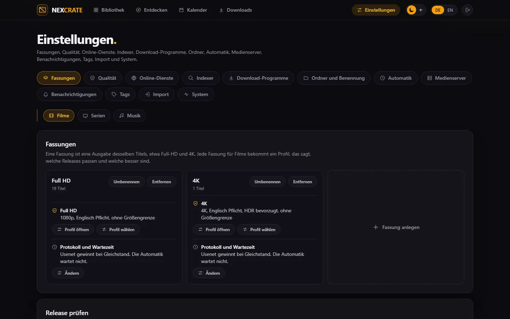
Task: Click the Einstellungen header button
Action: click(376, 10)
